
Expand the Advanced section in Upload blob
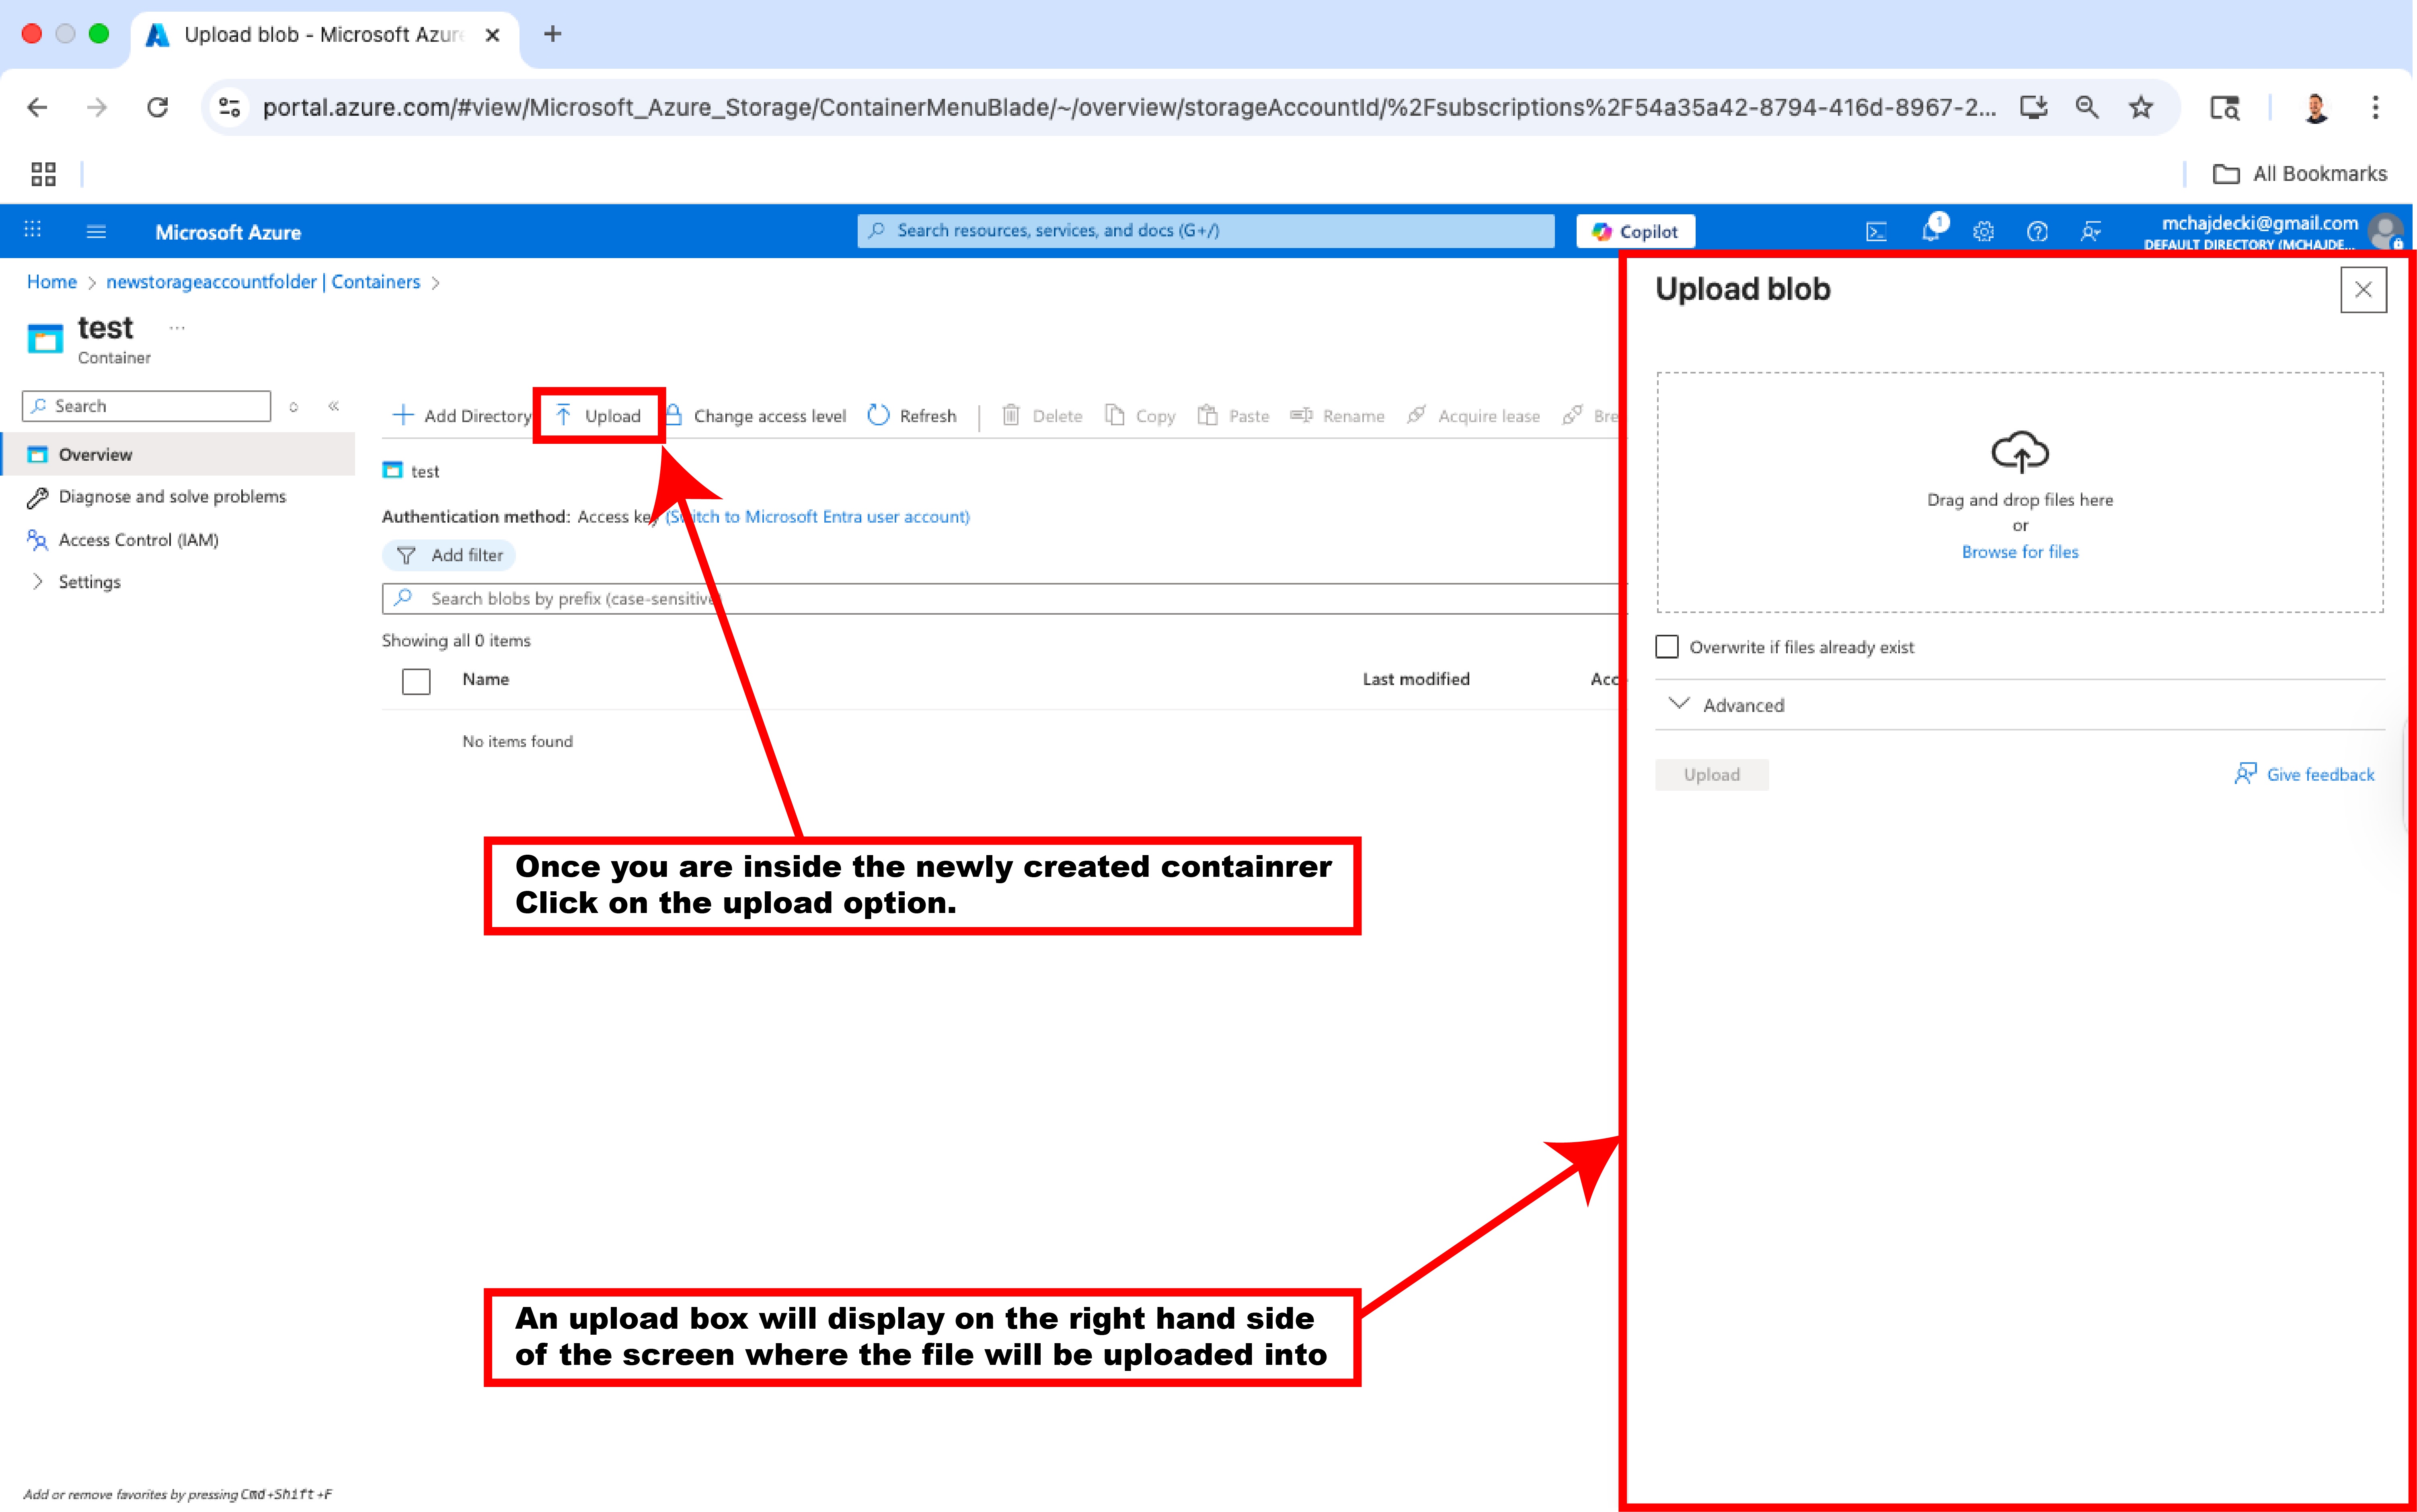pos(1727,705)
